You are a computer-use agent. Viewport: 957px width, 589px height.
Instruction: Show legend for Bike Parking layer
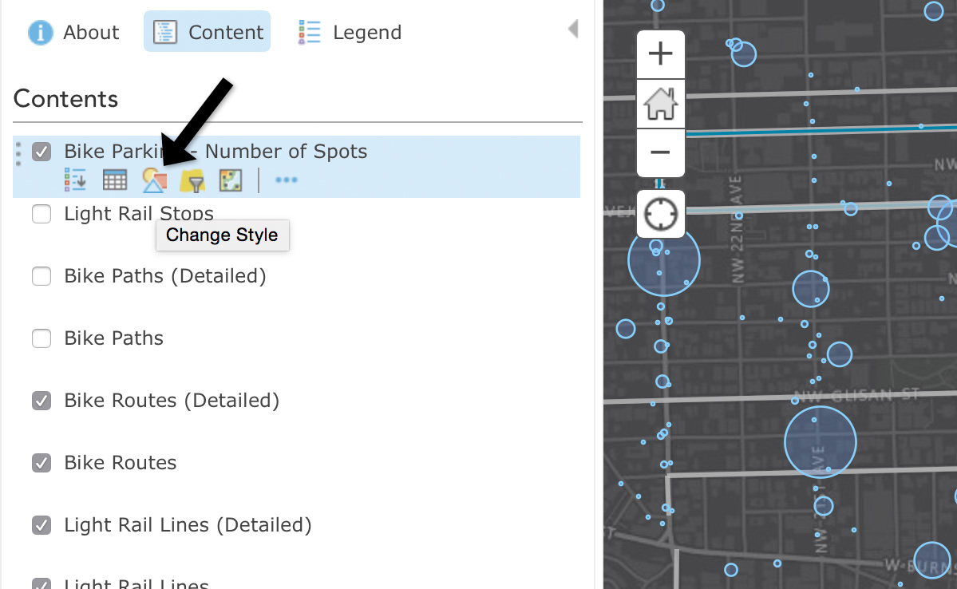pyautogui.click(x=75, y=181)
